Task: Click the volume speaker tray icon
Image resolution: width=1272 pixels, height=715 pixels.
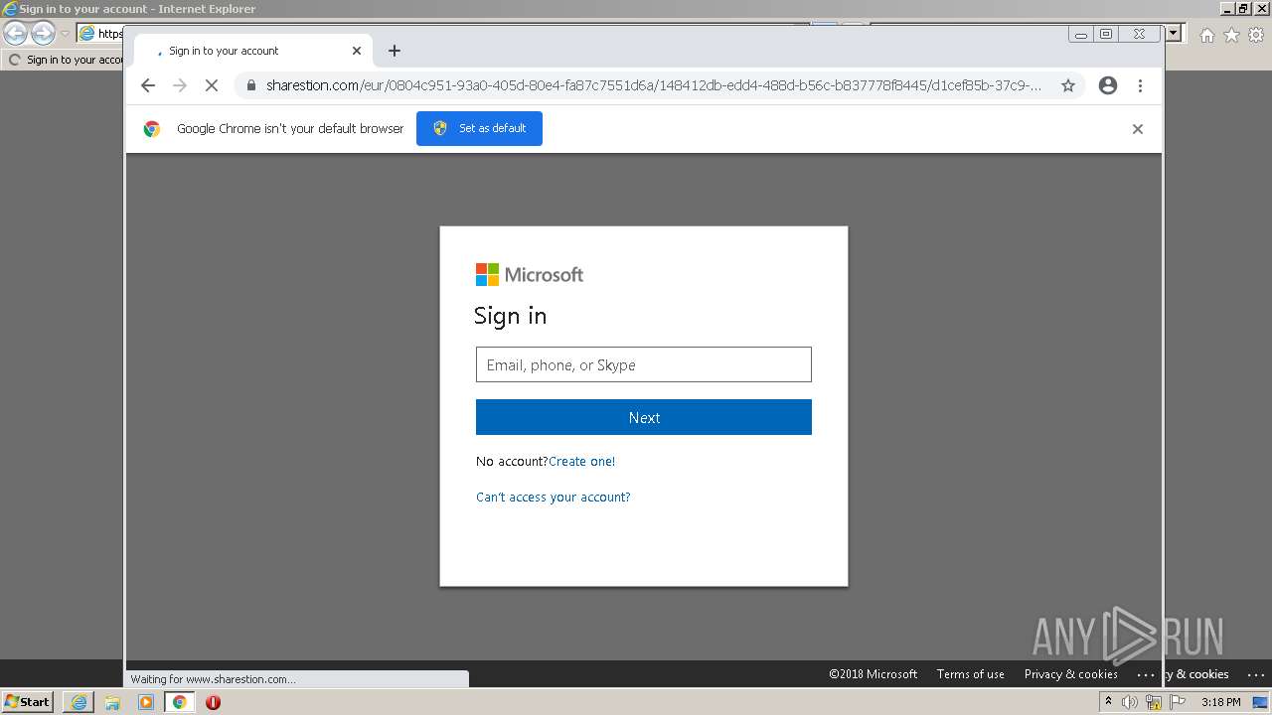Action: (x=1130, y=702)
